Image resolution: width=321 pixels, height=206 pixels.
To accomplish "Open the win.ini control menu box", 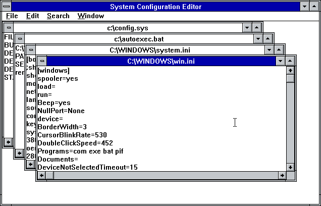I will point(41,61).
